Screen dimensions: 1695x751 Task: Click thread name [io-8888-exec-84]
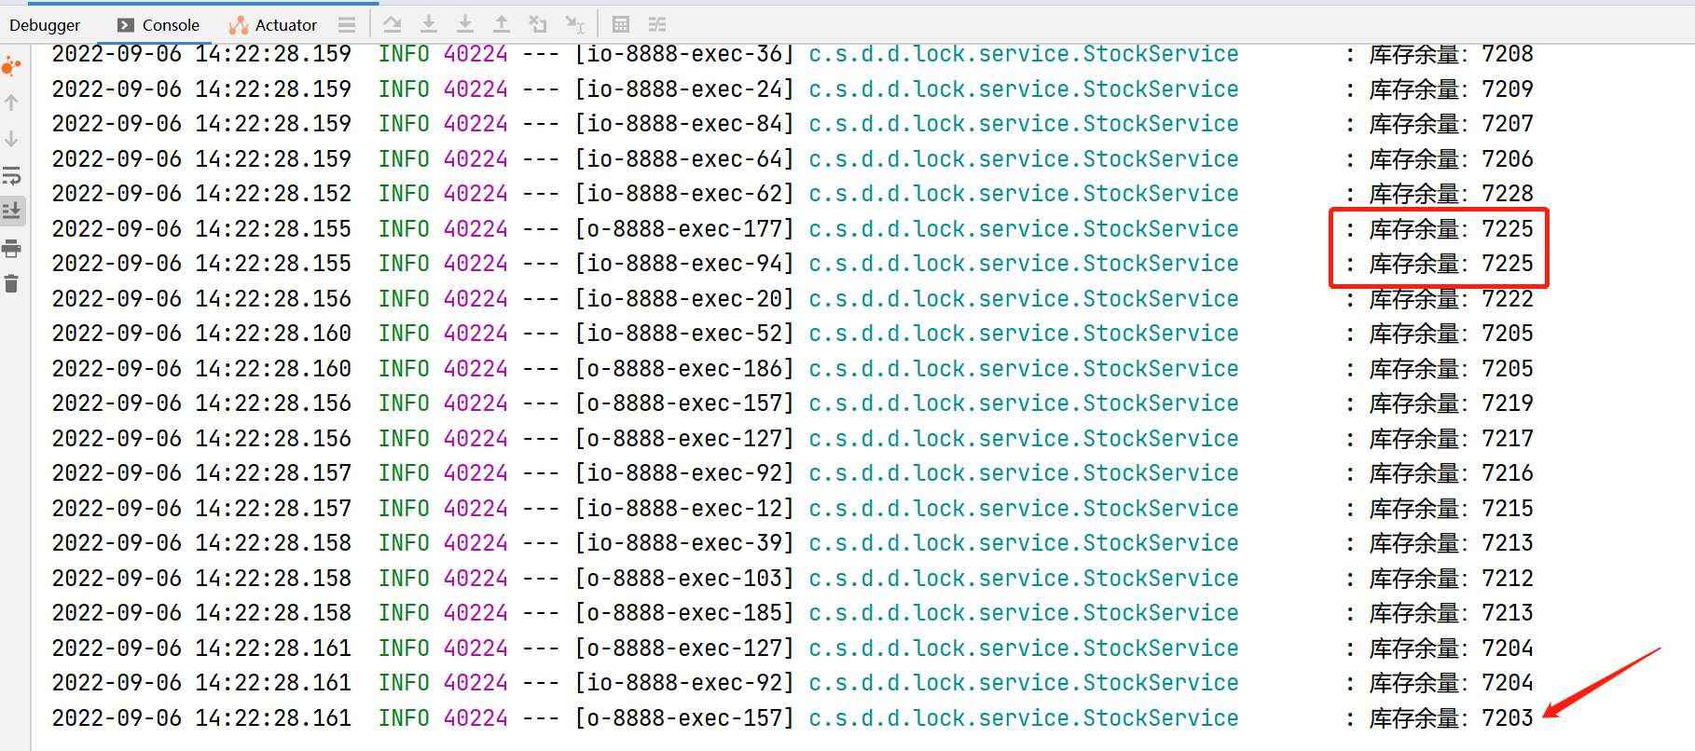click(x=684, y=124)
